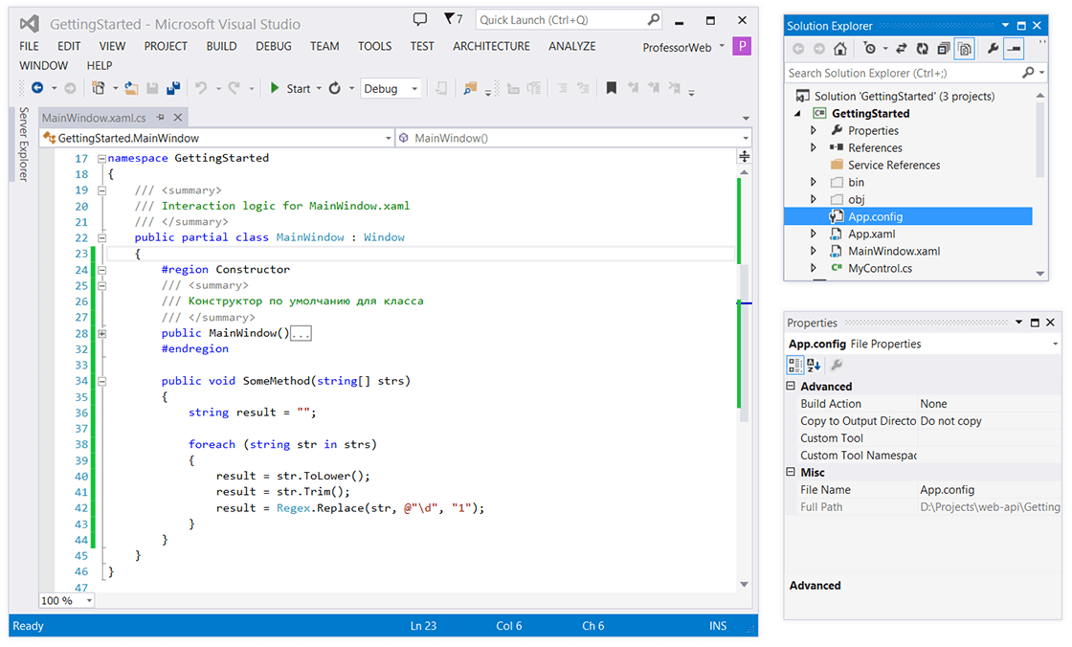This screenshot has height=647, width=1072.
Task: Click the Navigate Backward arrow in main toolbar
Action: (37, 88)
